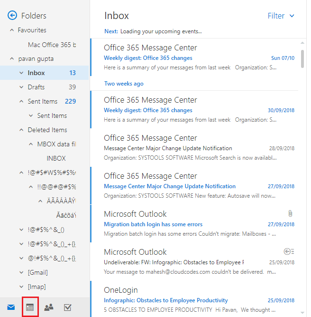Open the Tasks checkmark icon
The height and width of the screenshot is (317, 311).
(67, 307)
